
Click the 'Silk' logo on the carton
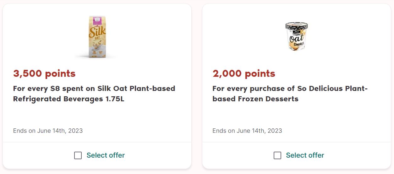97,32
